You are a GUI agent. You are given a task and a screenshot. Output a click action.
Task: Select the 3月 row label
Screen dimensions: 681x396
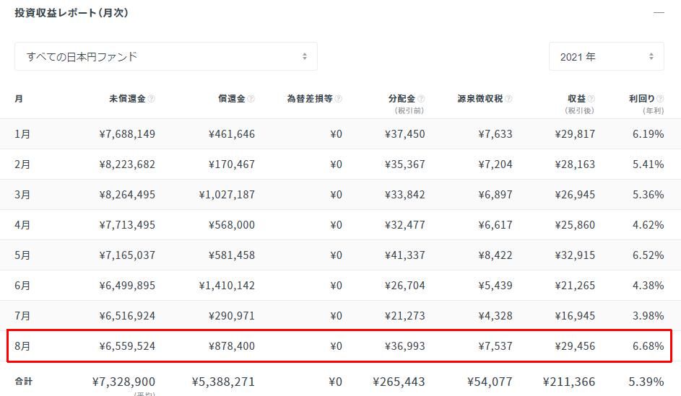pos(22,195)
